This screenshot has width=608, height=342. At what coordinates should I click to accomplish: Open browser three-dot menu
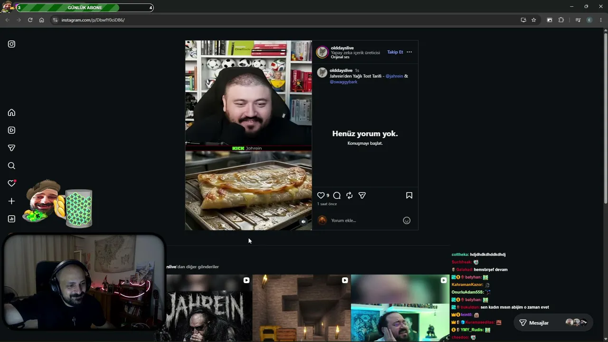[601, 20]
